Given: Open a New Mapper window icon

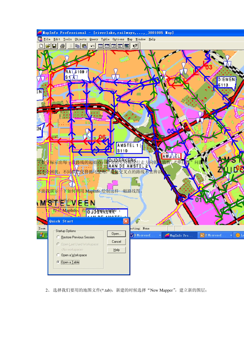Looking at the screenshot, I should point(107,46).
